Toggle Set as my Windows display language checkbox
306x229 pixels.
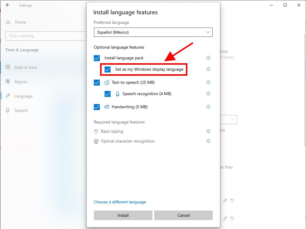click(108, 69)
